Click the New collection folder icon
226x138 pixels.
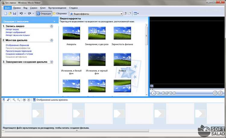click(130, 13)
